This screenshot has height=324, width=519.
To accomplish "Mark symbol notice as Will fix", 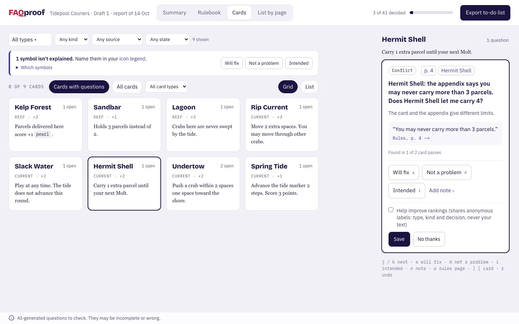I will click(232, 63).
